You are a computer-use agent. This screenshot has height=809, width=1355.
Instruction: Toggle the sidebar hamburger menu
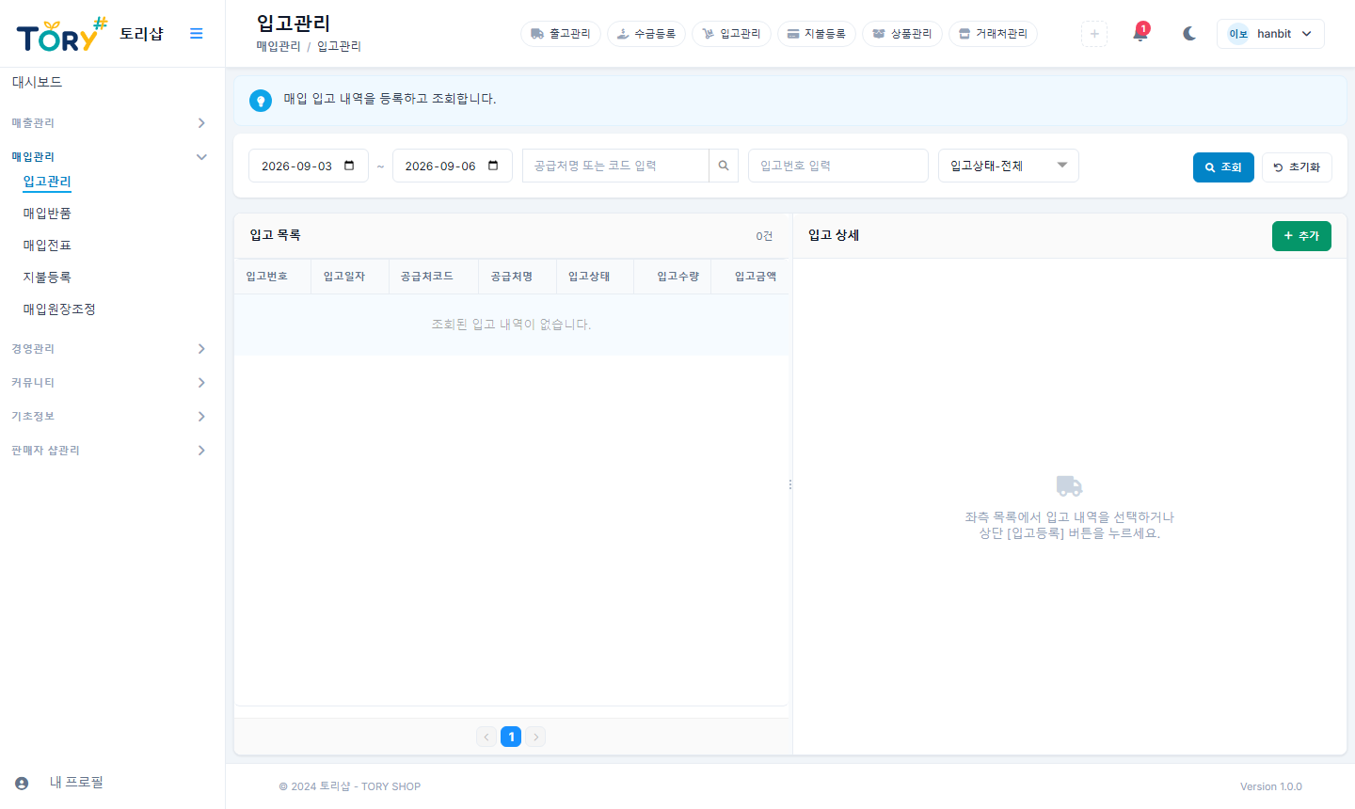pyautogui.click(x=197, y=34)
